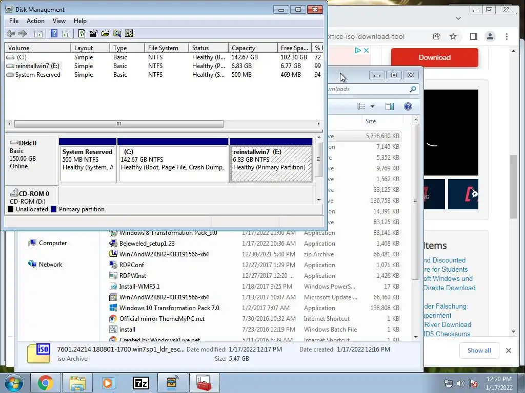Sort by the Volume column header
This screenshot has width=525, height=393.
38,48
